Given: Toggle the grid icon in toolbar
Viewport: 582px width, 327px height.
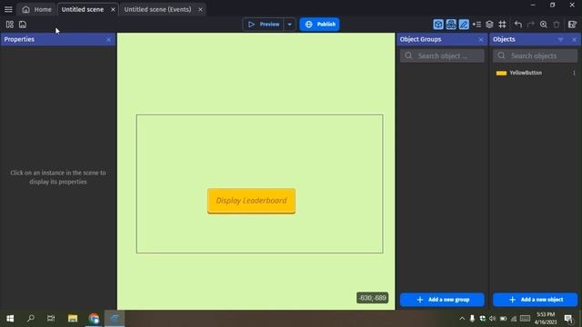Looking at the screenshot, I should 502,25.
